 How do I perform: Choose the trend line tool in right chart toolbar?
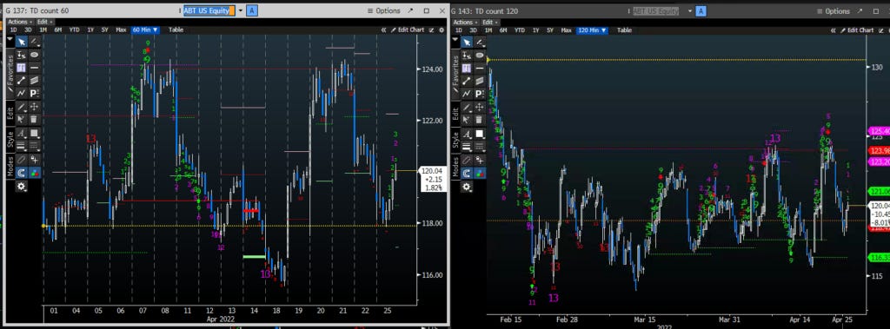tap(467, 80)
